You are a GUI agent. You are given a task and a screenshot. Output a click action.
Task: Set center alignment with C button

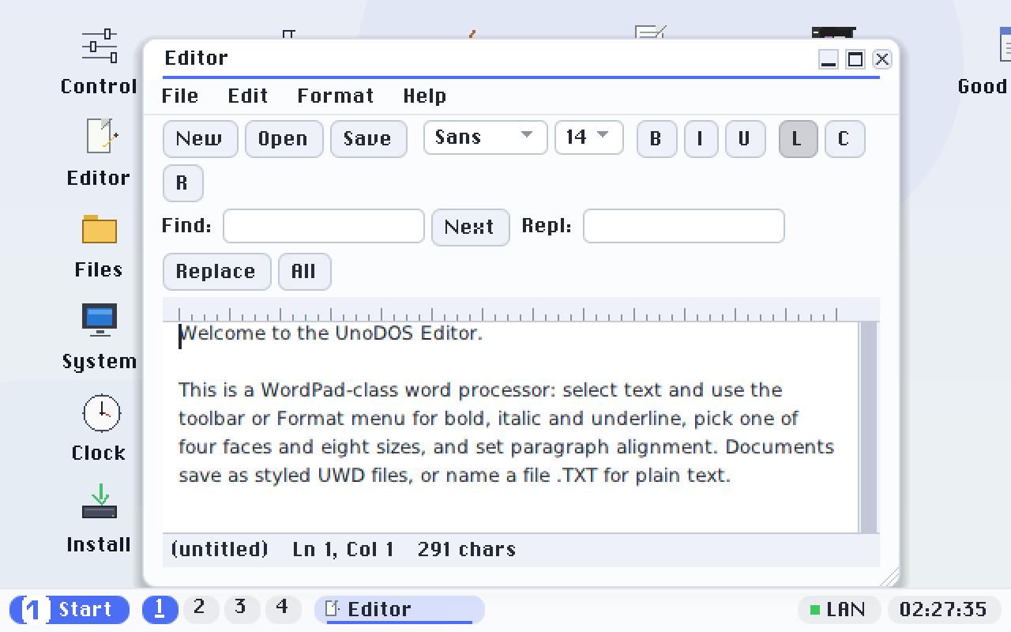pyautogui.click(x=844, y=139)
